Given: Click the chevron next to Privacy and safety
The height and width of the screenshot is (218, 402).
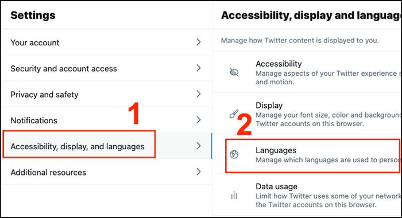Looking at the screenshot, I should click(x=199, y=94).
